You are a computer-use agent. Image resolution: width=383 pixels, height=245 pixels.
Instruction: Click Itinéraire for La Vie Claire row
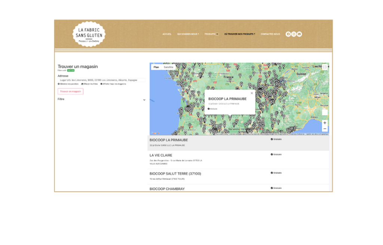[x=276, y=154]
